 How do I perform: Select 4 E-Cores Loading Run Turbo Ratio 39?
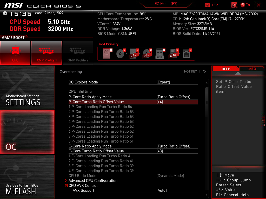[x=101, y=170]
